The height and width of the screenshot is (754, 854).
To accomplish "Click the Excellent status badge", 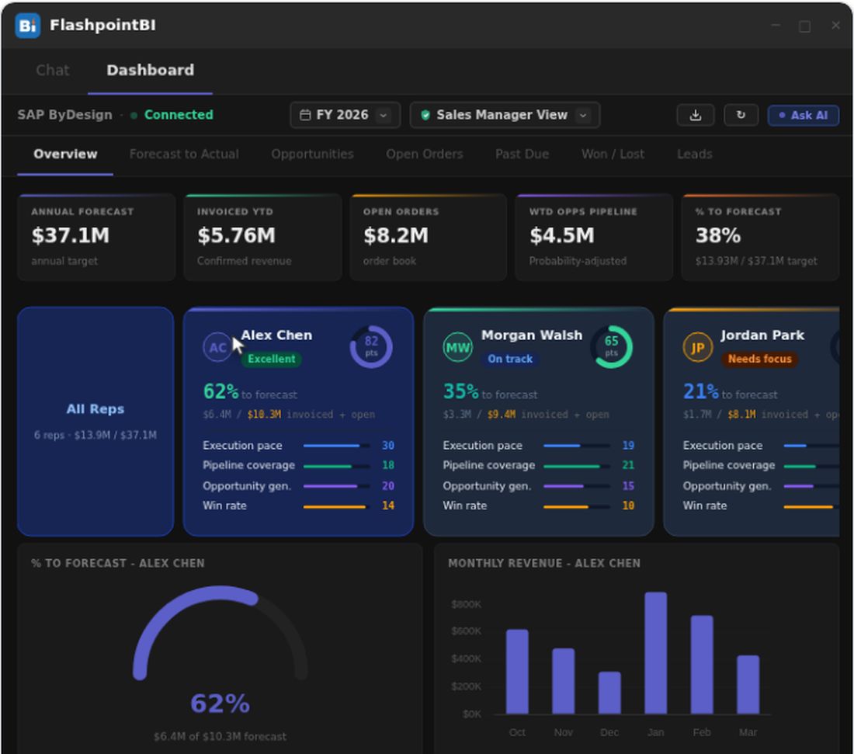I will 271,359.
